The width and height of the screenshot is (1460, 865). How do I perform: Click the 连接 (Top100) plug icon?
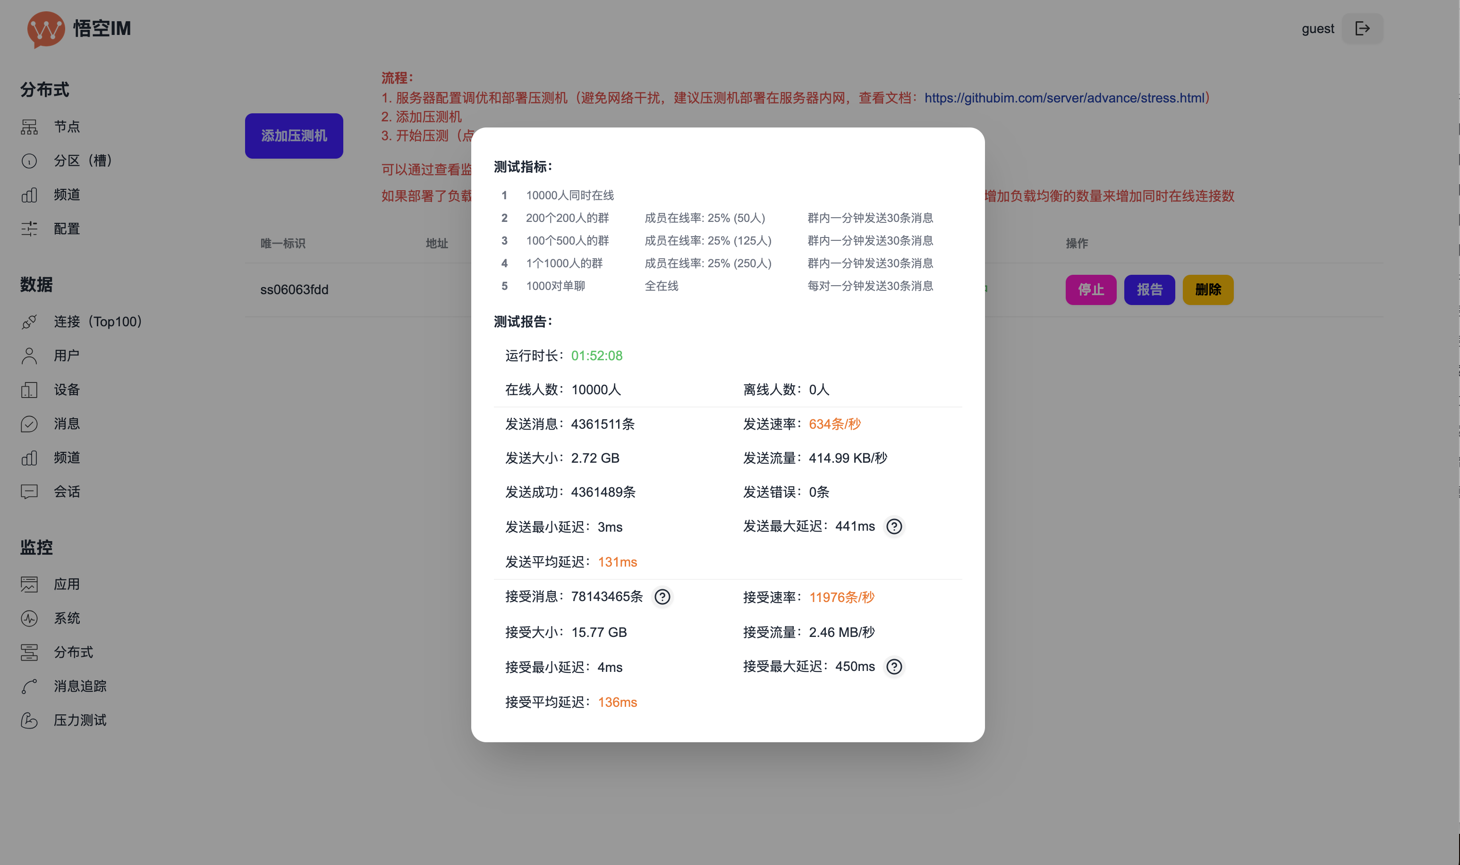pyautogui.click(x=29, y=322)
